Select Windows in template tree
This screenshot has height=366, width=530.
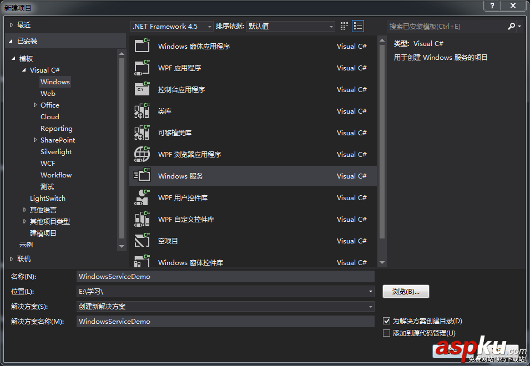coord(55,82)
